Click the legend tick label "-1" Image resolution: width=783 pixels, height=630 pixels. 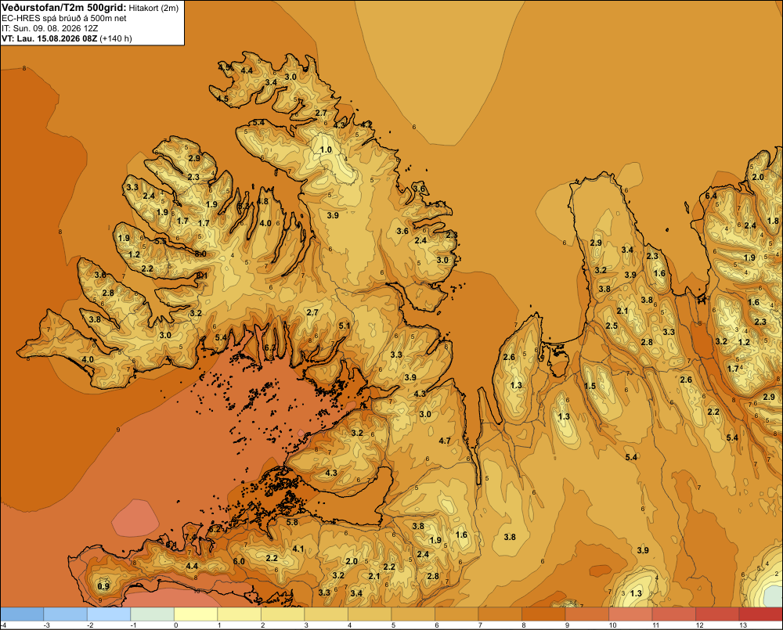click(134, 625)
